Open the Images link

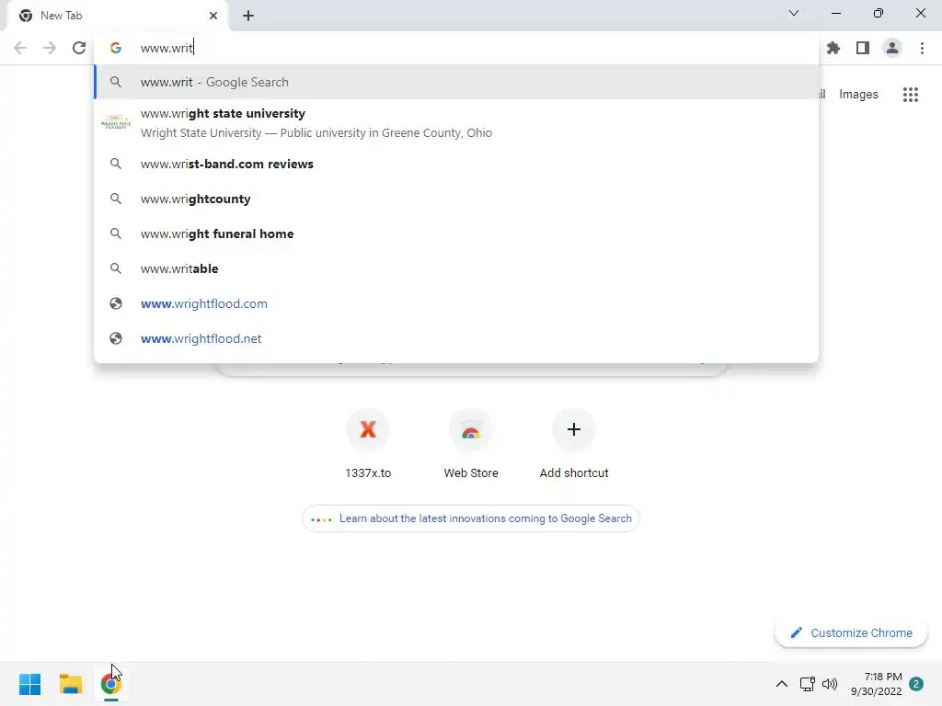coord(858,95)
